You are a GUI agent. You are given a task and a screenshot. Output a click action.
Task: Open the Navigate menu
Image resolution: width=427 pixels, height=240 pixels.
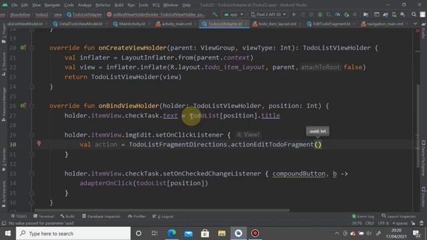click(52, 5)
